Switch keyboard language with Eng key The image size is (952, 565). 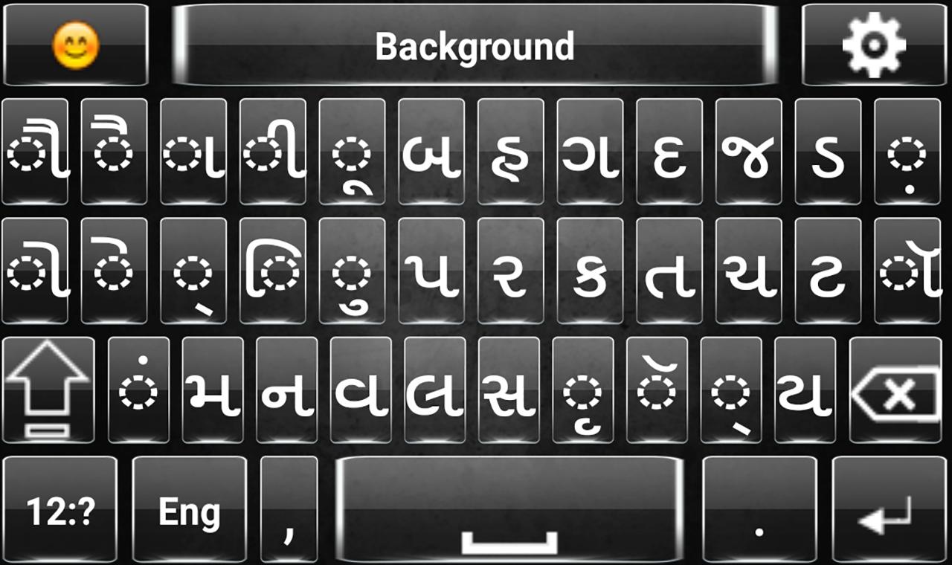click(189, 509)
